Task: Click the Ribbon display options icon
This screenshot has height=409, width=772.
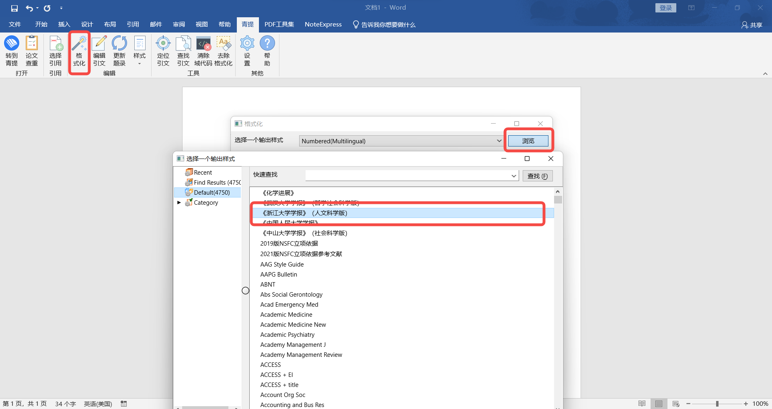Action: click(692, 8)
